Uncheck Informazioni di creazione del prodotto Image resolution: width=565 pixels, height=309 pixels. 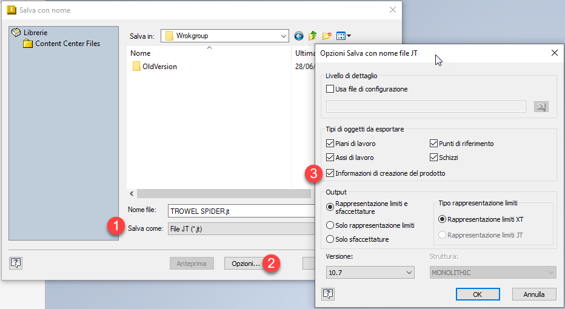point(330,173)
